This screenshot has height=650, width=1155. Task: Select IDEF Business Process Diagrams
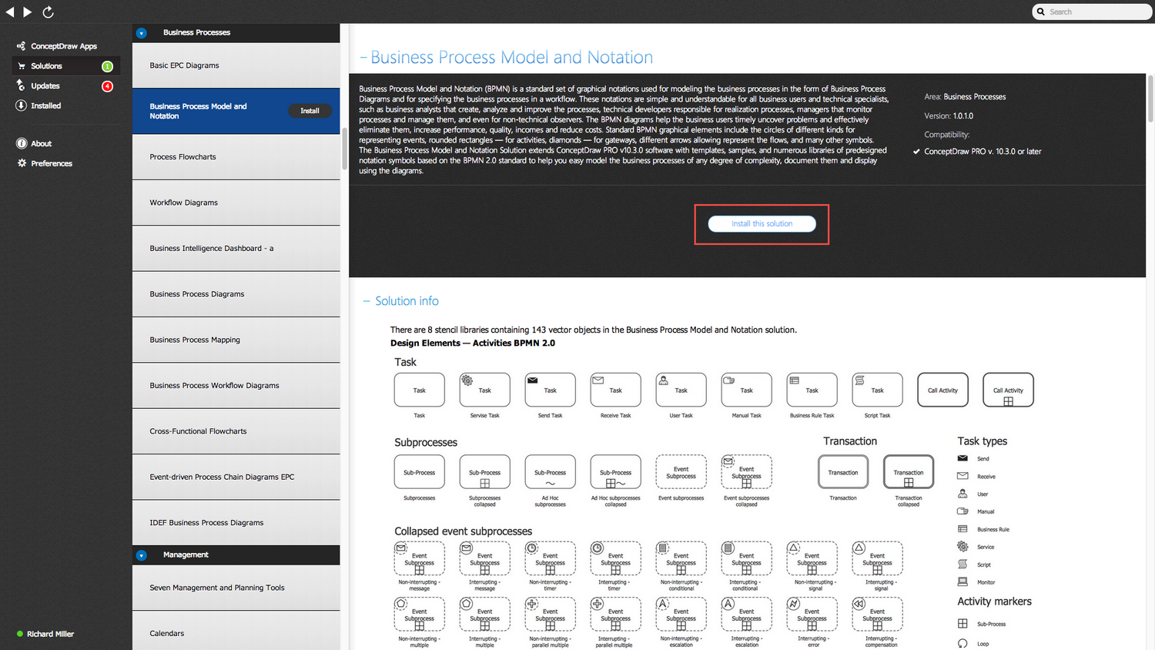[x=236, y=523]
